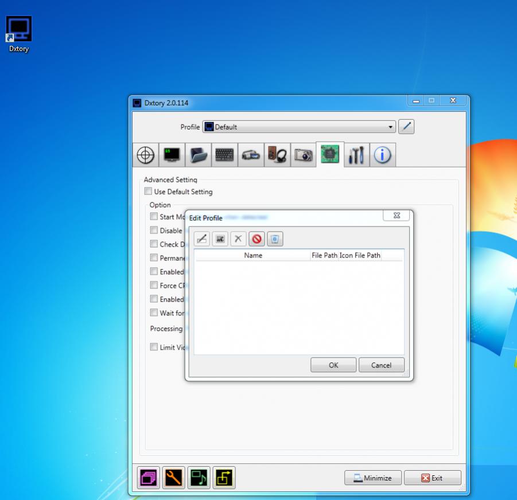
Task: Confirm with the OK button
Action: [333, 365]
